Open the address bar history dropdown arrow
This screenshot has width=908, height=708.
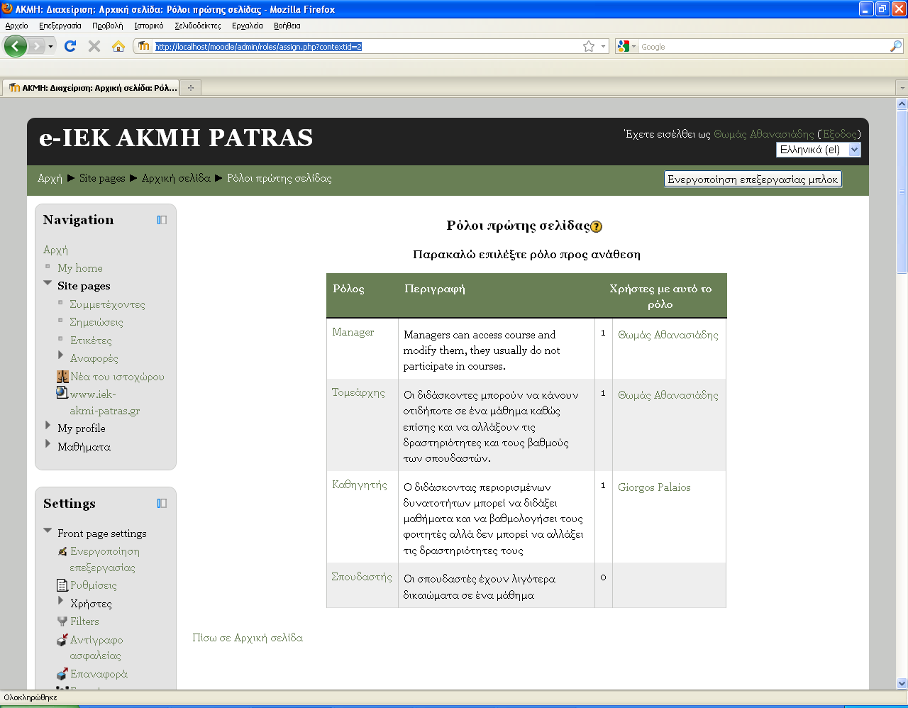[604, 46]
